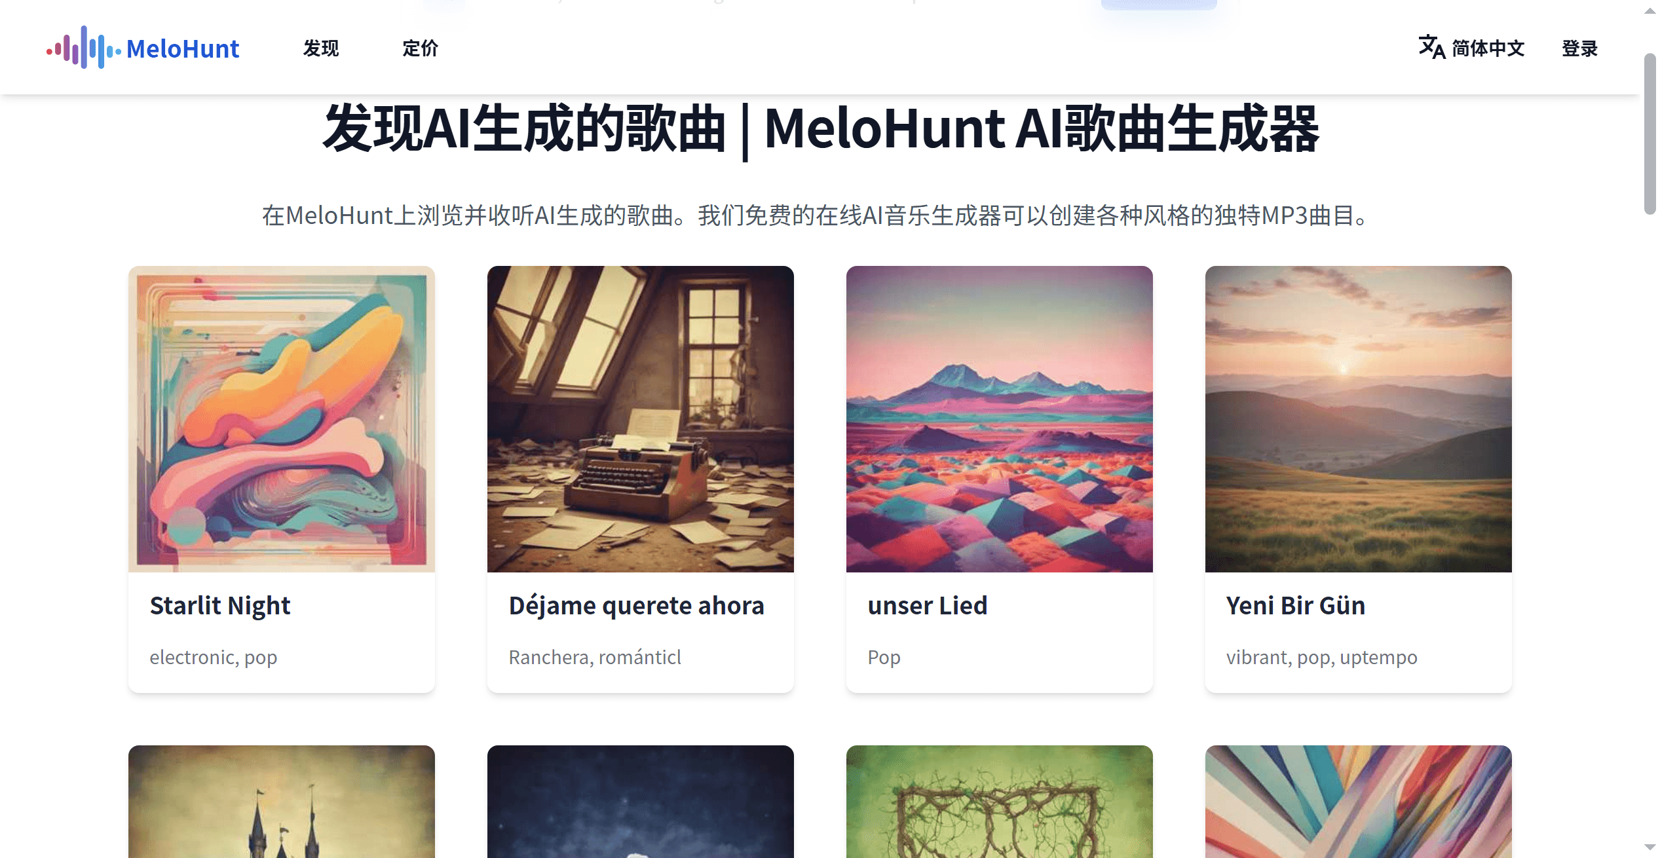Open the sunset hills cover of Yeni Bir Gün

coord(1359,419)
